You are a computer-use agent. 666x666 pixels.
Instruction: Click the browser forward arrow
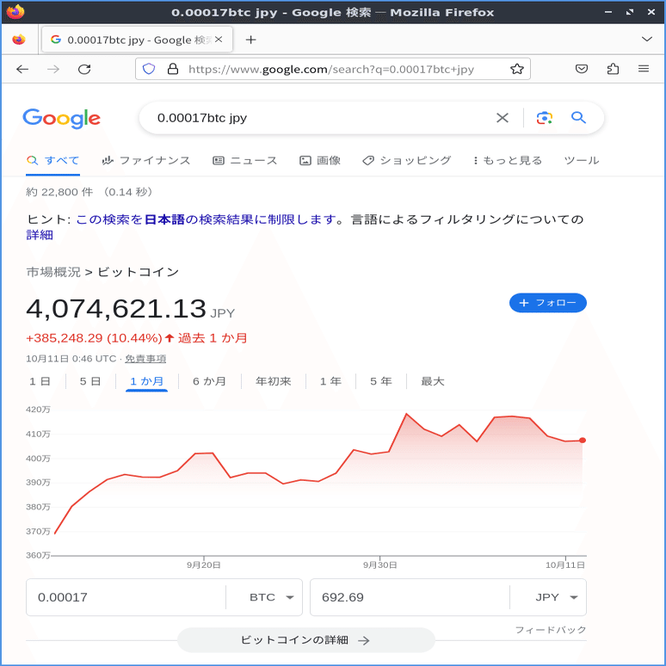pos(53,69)
